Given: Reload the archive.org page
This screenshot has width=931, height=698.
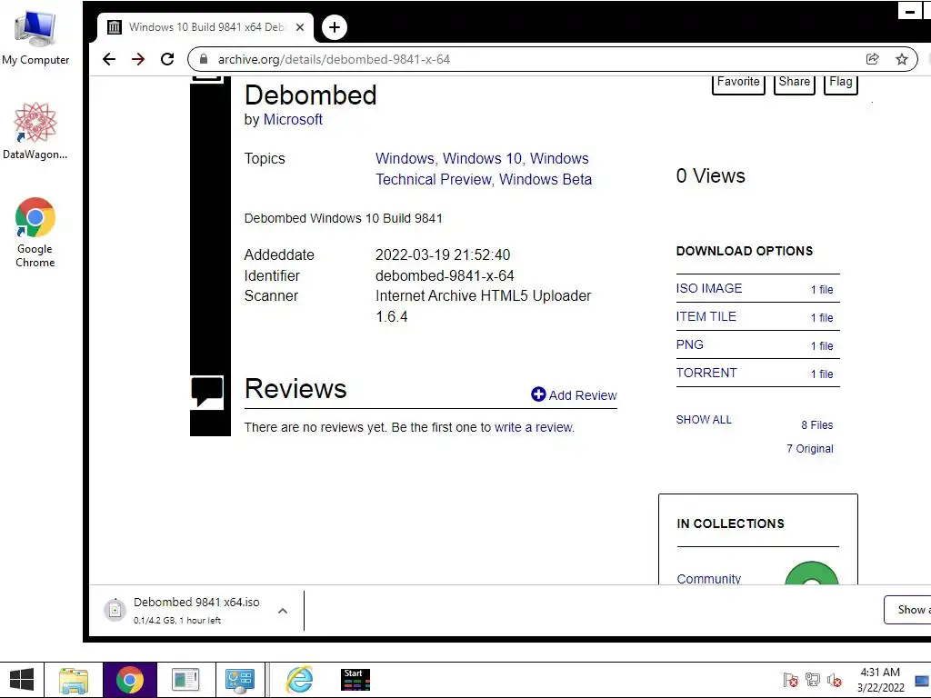Looking at the screenshot, I should click(x=167, y=59).
